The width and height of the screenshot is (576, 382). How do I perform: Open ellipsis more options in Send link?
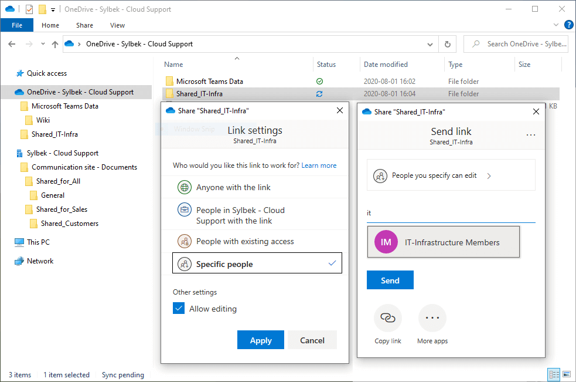[x=531, y=135]
